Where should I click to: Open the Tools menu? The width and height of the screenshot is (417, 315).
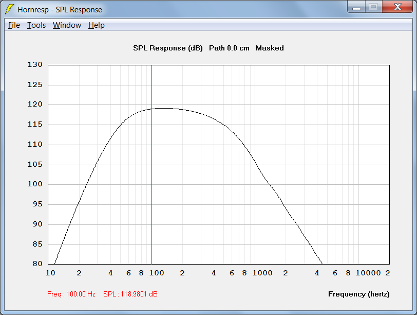coord(36,25)
